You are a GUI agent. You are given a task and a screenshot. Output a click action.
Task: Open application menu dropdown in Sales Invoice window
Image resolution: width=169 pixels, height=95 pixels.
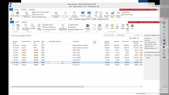(x=11, y=9)
